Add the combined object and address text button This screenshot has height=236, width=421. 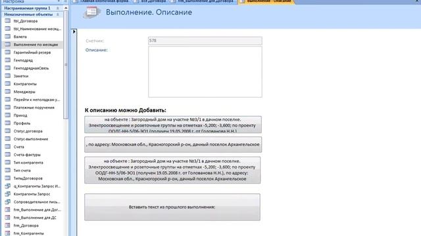[x=172, y=170]
